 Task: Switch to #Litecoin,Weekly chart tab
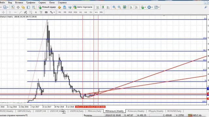tap(136, 111)
